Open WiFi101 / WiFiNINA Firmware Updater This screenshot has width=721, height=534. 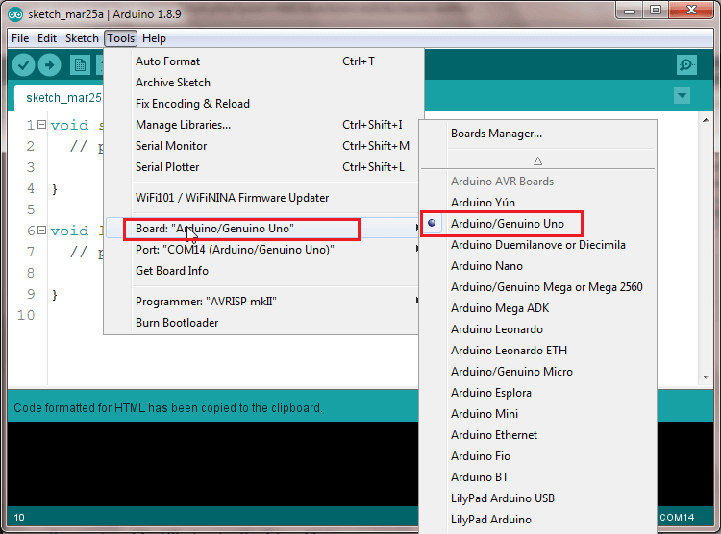(263, 198)
